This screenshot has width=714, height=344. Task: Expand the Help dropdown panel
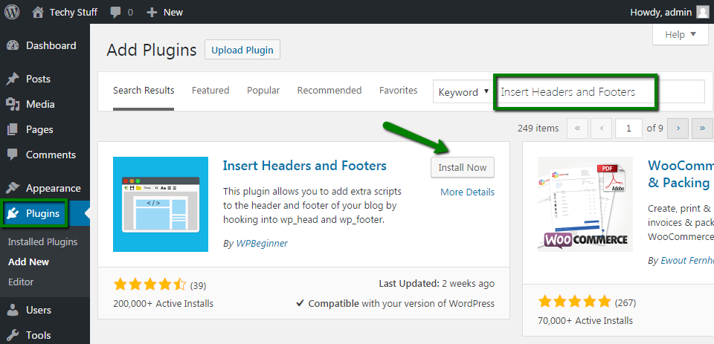(x=681, y=35)
